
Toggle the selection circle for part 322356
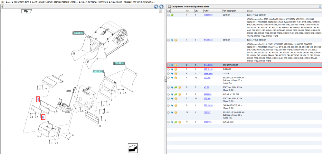coord(168,78)
